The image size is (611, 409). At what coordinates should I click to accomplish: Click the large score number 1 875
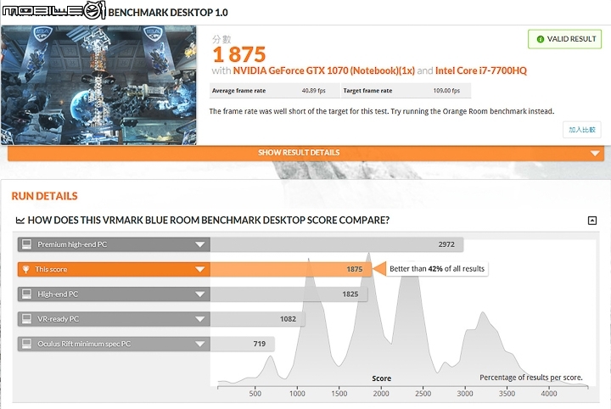click(x=239, y=54)
